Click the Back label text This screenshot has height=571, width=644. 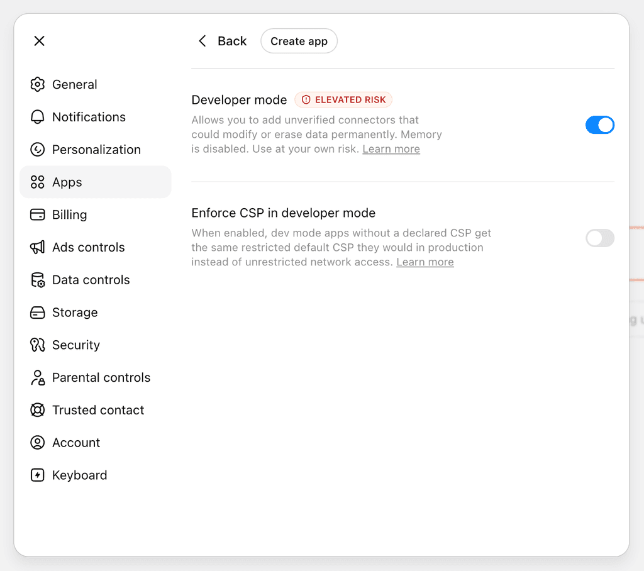click(232, 41)
